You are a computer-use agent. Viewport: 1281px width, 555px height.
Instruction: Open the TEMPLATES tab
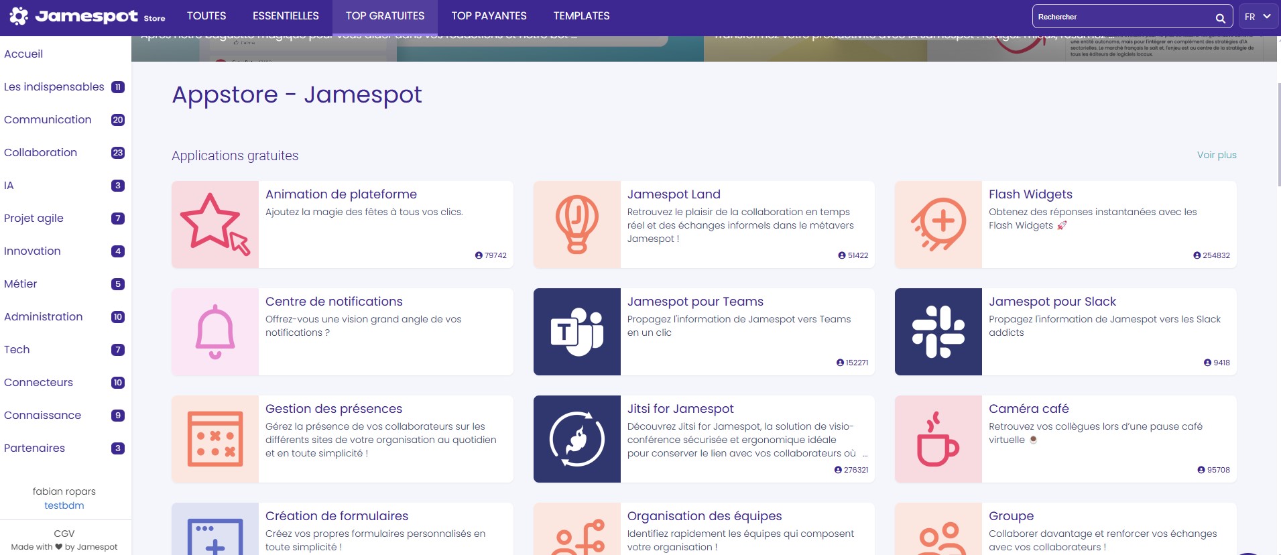tap(581, 16)
